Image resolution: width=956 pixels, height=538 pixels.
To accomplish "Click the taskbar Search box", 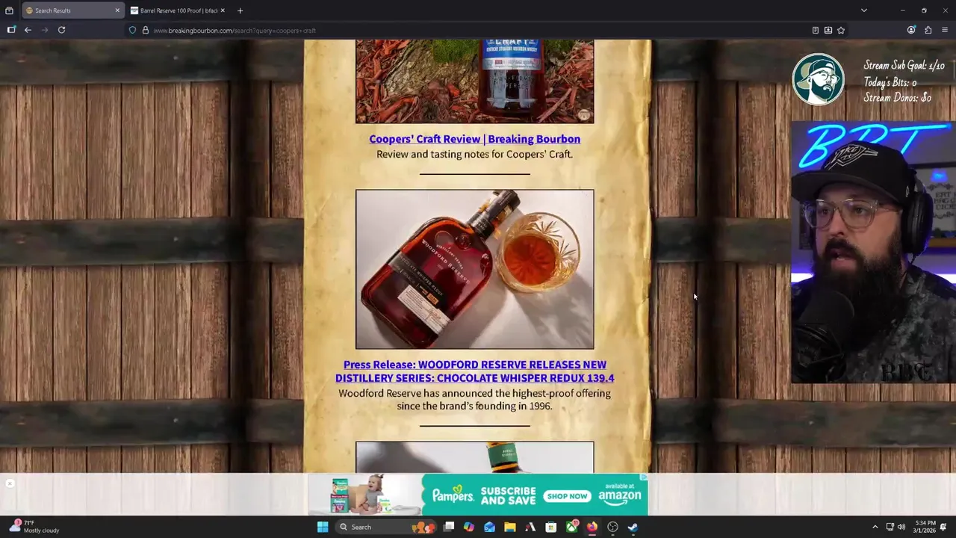I will pyautogui.click(x=385, y=527).
